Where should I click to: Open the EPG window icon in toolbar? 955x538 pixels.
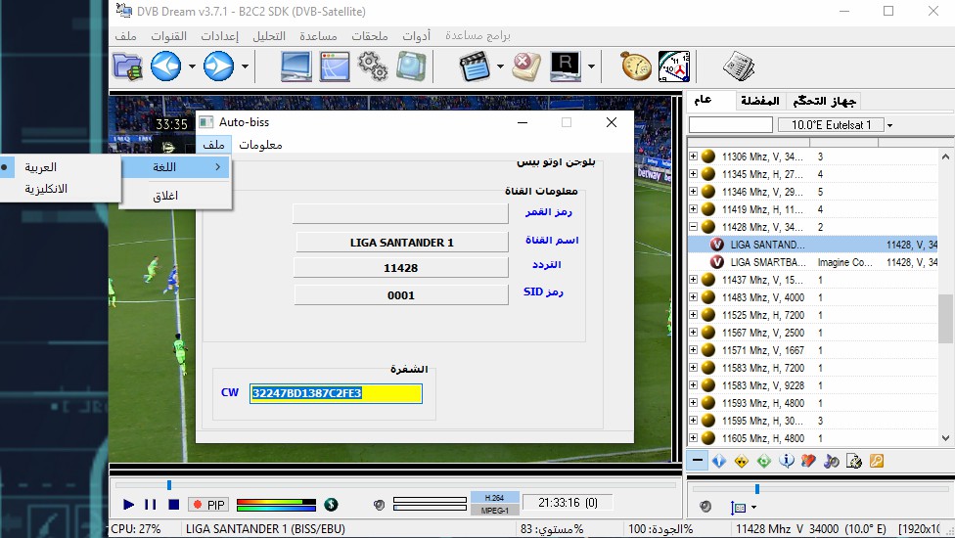pyautogui.click(x=335, y=67)
